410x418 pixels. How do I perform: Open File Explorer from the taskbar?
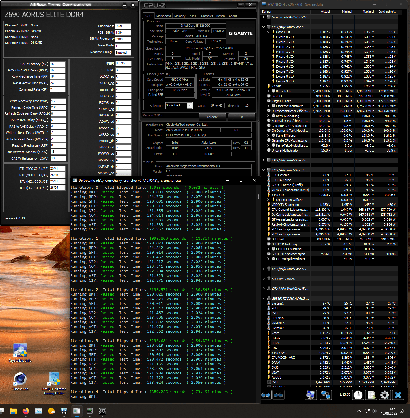pyautogui.click(x=13, y=411)
